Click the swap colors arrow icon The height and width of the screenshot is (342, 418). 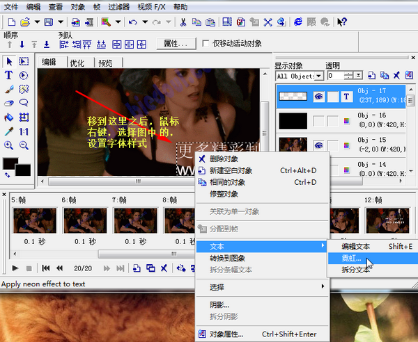(x=7, y=174)
